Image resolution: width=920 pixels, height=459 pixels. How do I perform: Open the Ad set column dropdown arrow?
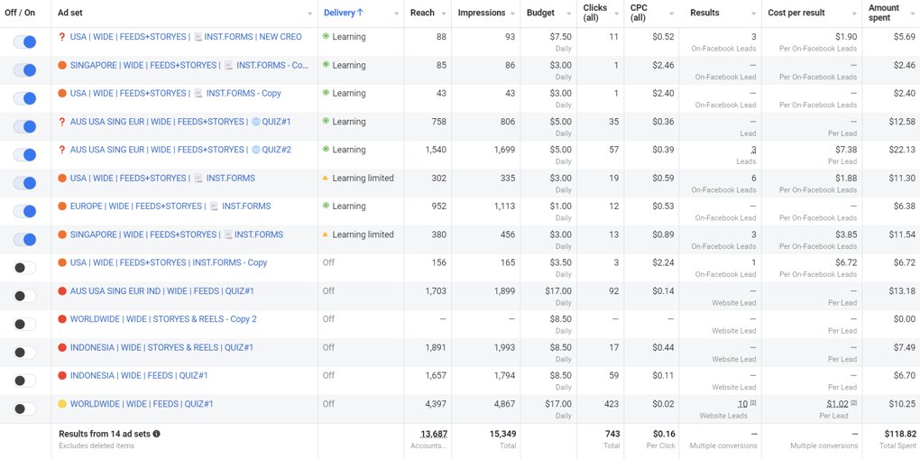pos(309,14)
